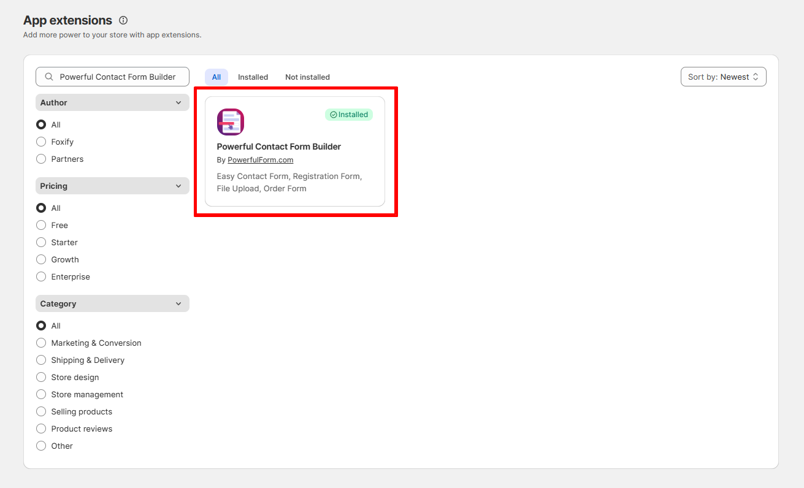804x488 pixels.
Task: Switch to the Not installed tab
Action: pos(307,77)
